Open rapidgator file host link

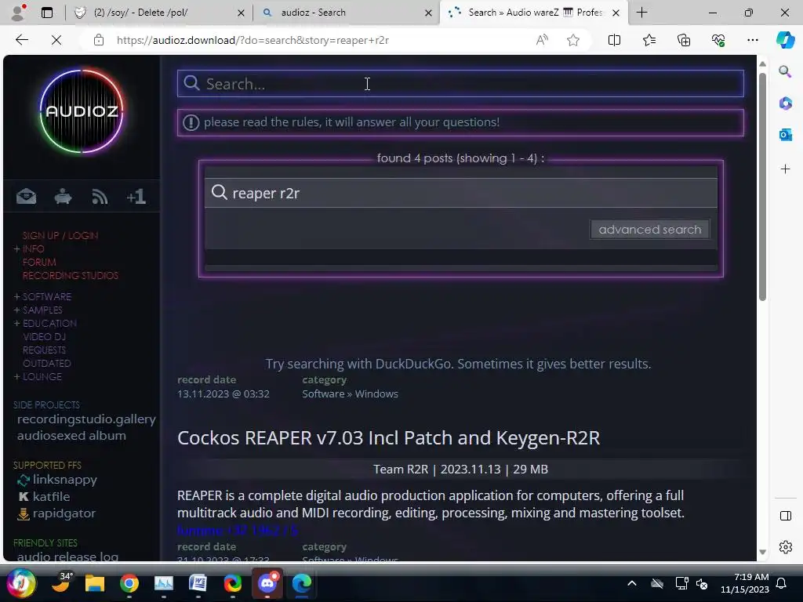click(x=56, y=513)
